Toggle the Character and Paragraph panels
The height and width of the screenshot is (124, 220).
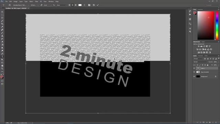click(x=89, y=5)
